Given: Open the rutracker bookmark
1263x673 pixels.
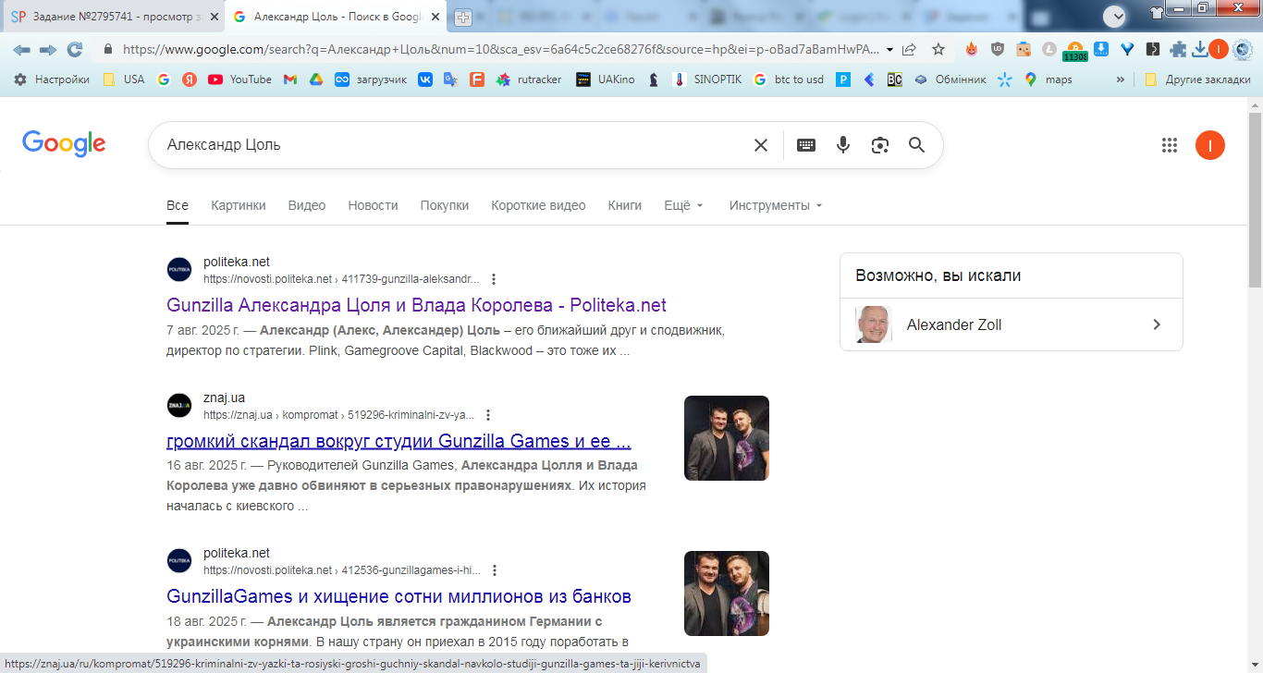Looking at the screenshot, I should click(x=529, y=80).
